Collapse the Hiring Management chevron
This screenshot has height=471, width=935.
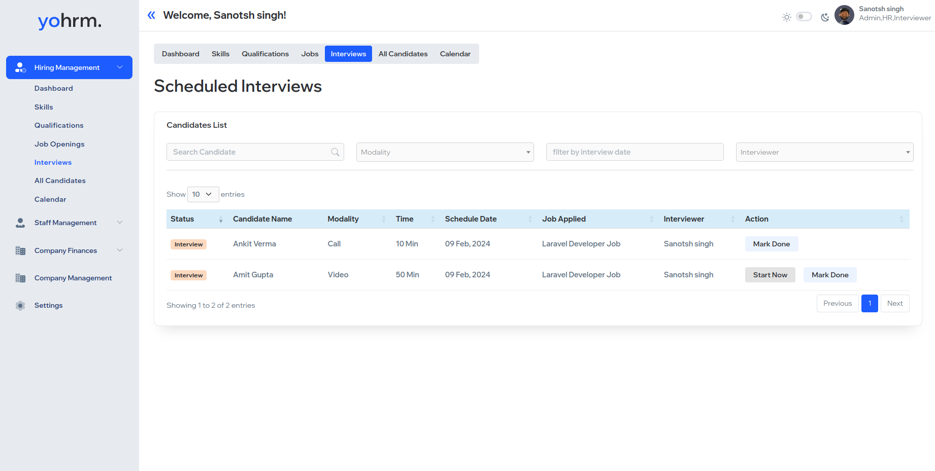120,67
